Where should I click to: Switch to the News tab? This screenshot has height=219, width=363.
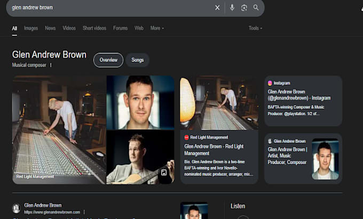coord(50,28)
